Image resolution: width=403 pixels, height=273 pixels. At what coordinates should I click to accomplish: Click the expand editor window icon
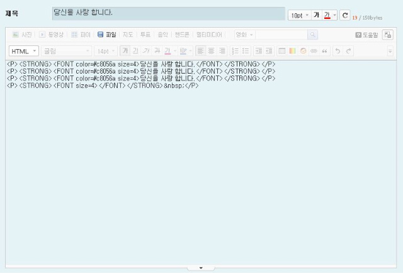[388, 35]
